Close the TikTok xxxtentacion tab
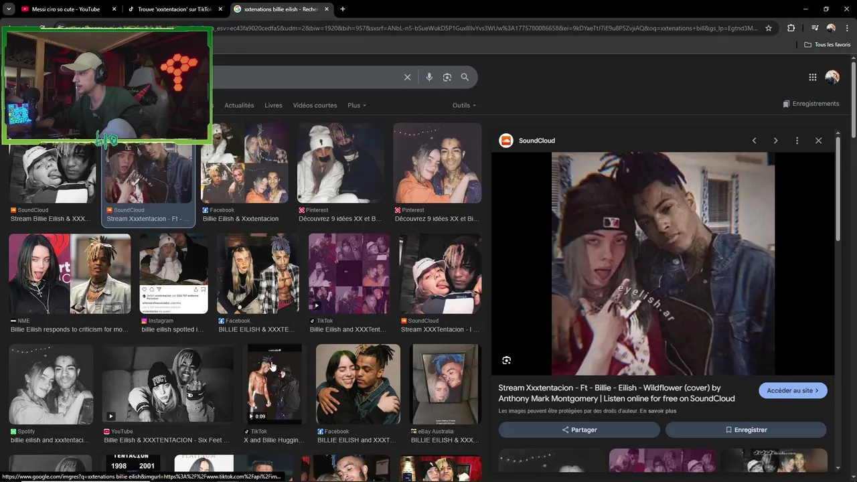 pyautogui.click(x=220, y=9)
